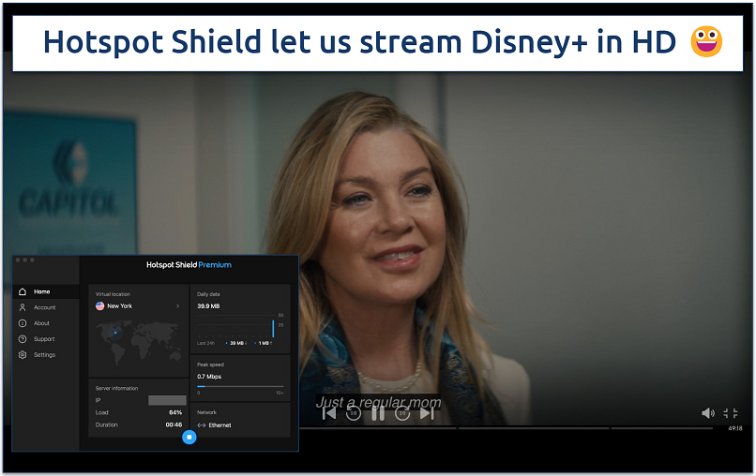Image resolution: width=756 pixels, height=476 pixels.
Task: Click the 39.9 MB daily data value
Action: point(208,305)
